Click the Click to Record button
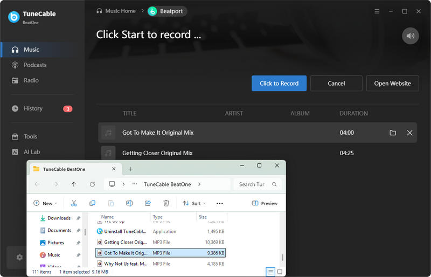 pyautogui.click(x=279, y=84)
